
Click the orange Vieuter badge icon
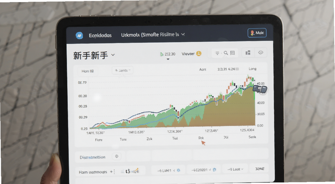pyautogui.click(x=198, y=54)
